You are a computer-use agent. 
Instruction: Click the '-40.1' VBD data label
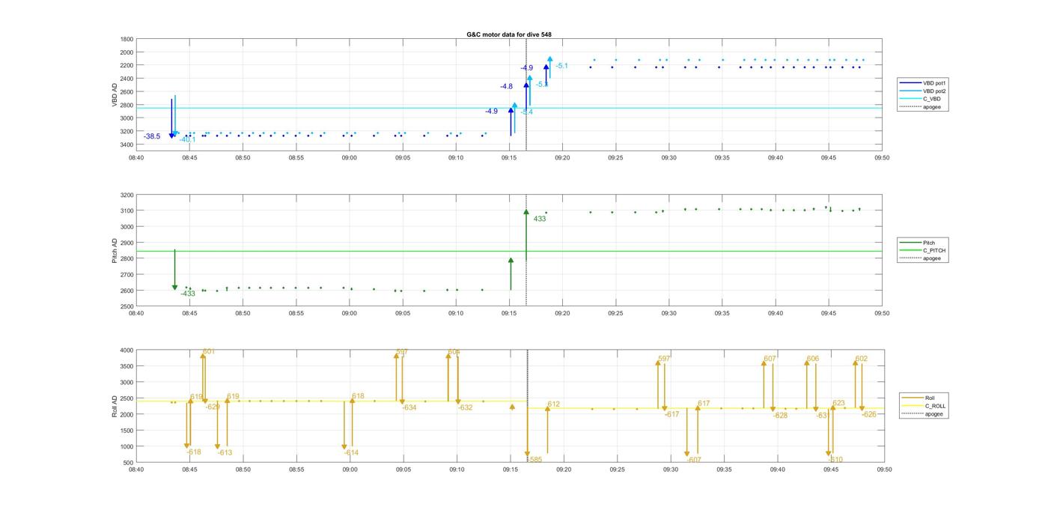pyautogui.click(x=187, y=139)
